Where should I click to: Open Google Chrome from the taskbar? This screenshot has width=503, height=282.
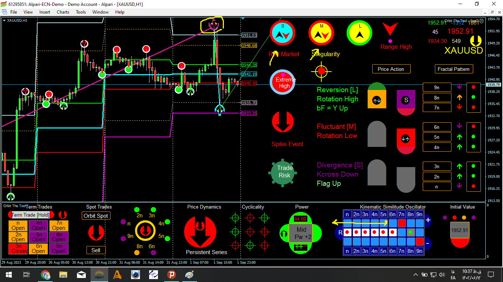click(46, 275)
